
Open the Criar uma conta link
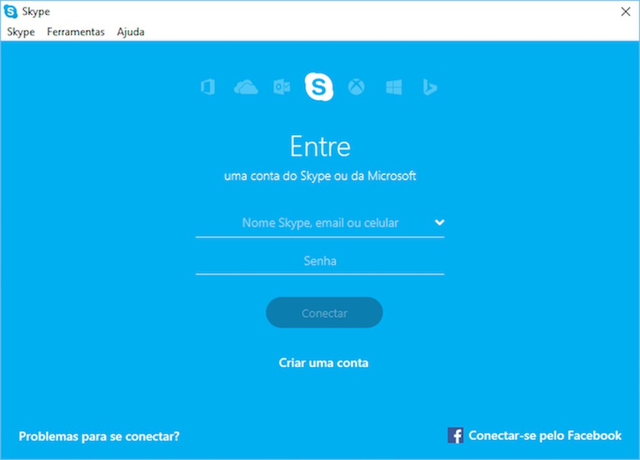tap(324, 363)
